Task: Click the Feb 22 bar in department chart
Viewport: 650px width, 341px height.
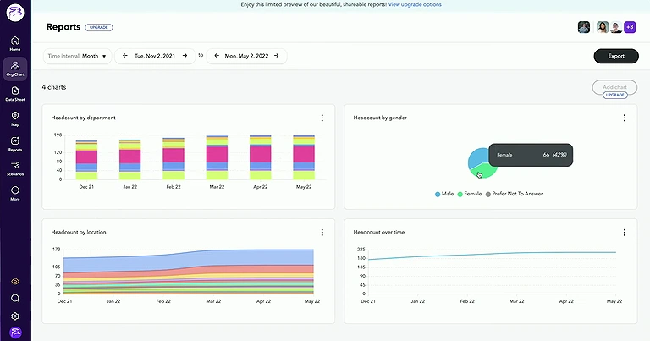Action: [x=174, y=159]
